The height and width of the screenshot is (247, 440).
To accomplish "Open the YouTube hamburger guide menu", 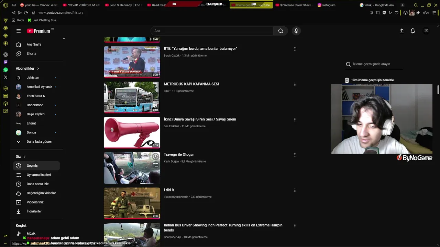I will coord(19,31).
